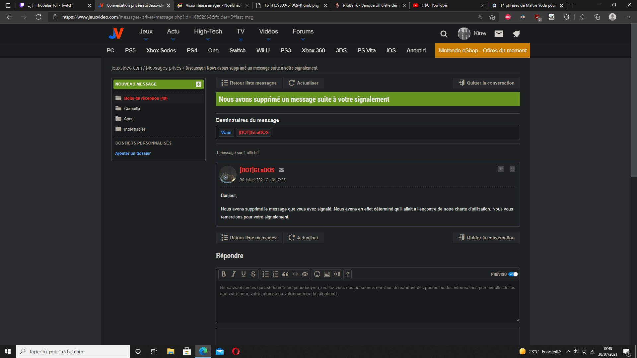Open the uBlock Origin extension icon
Image resolution: width=637 pixels, height=358 pixels.
click(537, 17)
